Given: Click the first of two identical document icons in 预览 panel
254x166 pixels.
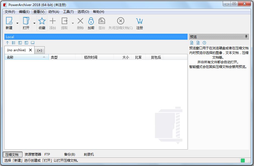Looking at the screenshot, I should pos(192,43).
